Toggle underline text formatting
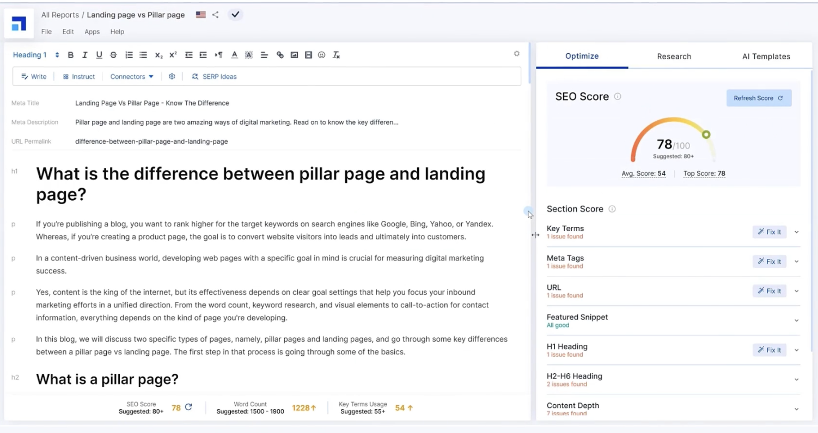 tap(99, 55)
